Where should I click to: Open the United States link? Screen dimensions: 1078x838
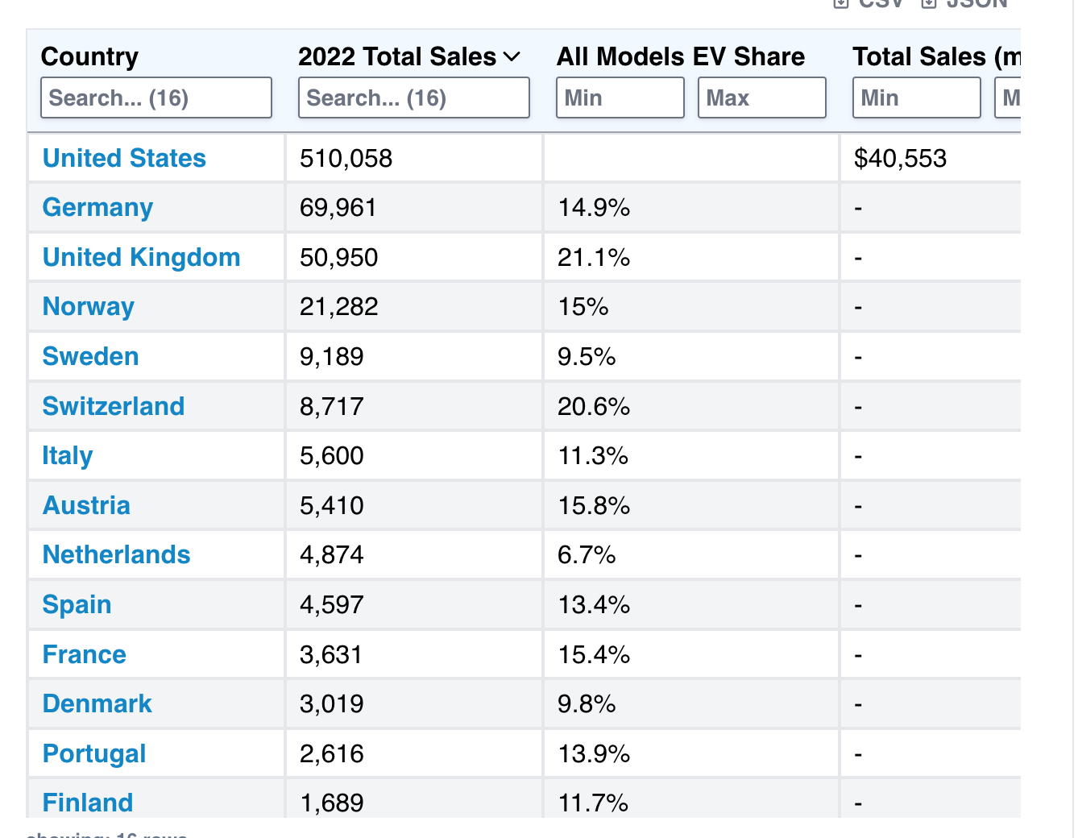tap(124, 159)
